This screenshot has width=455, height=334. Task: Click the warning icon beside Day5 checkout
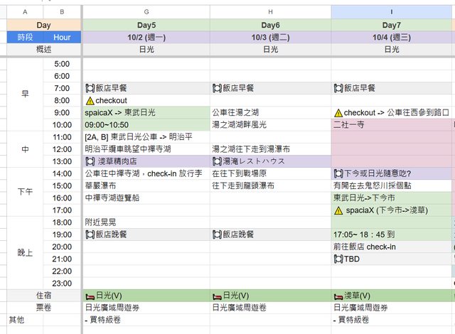click(90, 101)
